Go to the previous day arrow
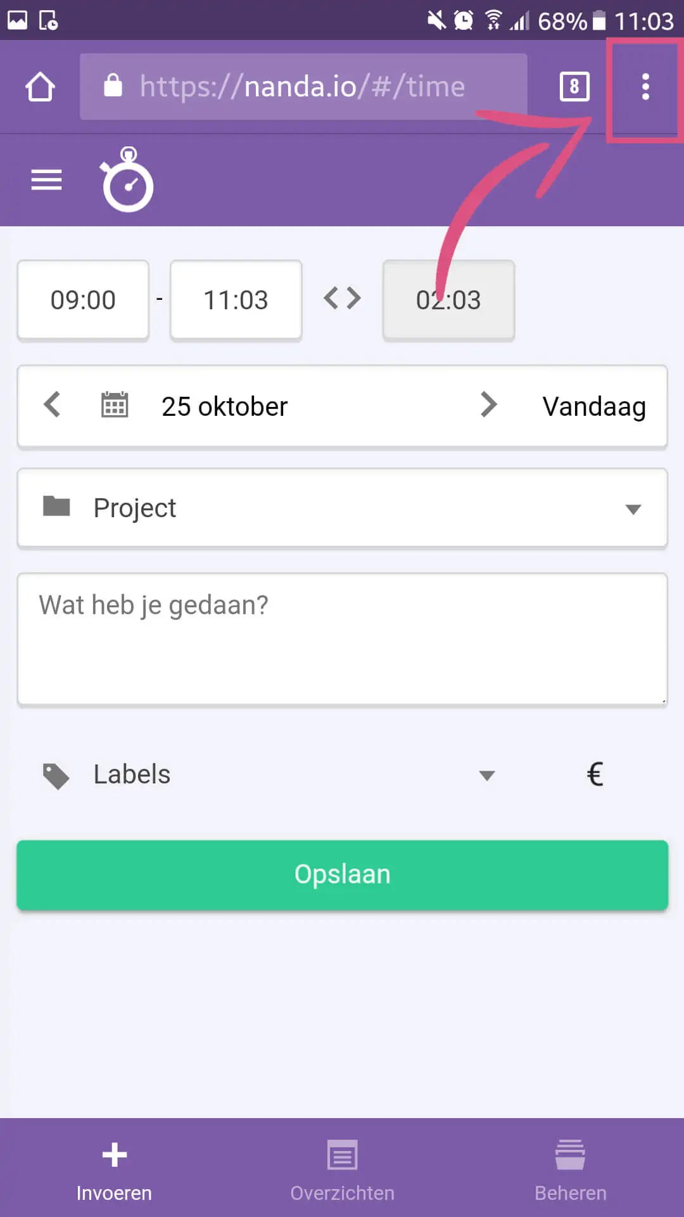The image size is (684, 1217). tap(52, 404)
